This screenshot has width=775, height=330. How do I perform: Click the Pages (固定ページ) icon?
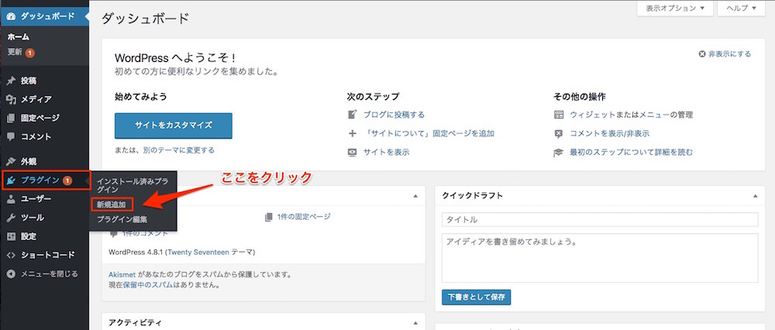coord(12,118)
